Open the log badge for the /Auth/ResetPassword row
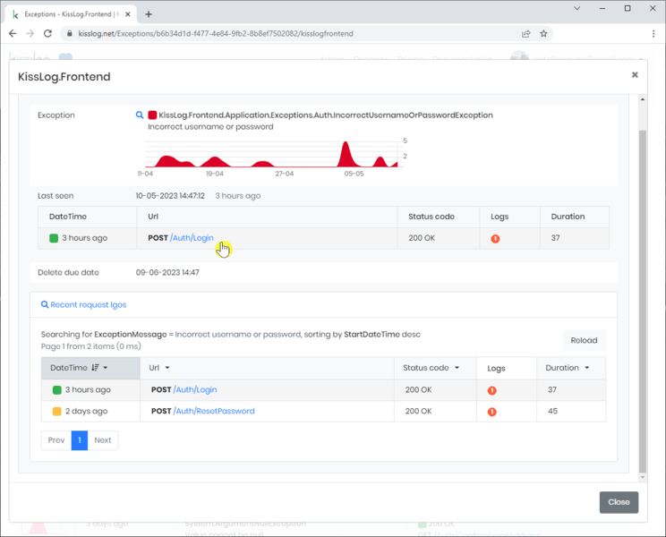Image resolution: width=666 pixels, height=537 pixels. click(491, 412)
